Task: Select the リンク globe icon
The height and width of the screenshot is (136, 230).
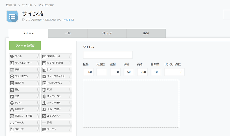Action: [12, 103]
